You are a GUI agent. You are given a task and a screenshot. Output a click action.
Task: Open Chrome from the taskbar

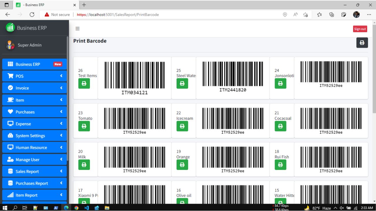[76, 208]
